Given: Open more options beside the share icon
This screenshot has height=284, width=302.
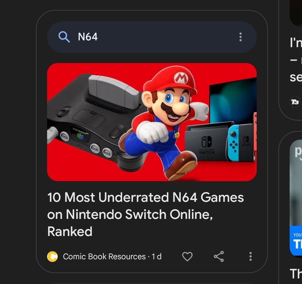Looking at the screenshot, I should click(x=250, y=256).
